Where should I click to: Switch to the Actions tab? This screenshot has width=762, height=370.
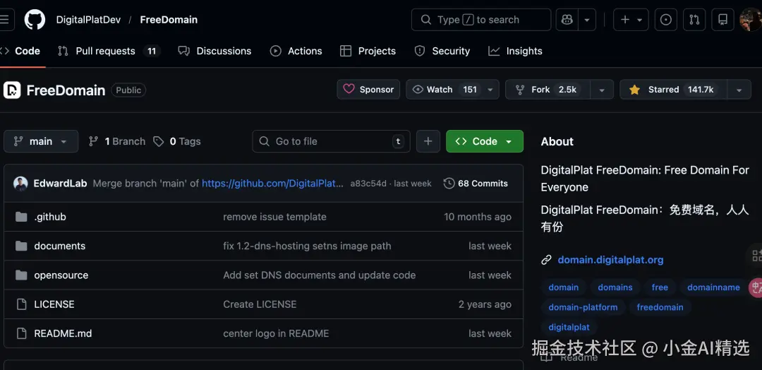(x=296, y=51)
